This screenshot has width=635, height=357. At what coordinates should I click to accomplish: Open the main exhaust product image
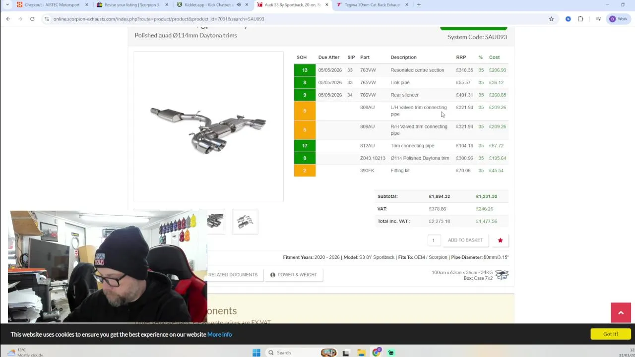point(208,127)
